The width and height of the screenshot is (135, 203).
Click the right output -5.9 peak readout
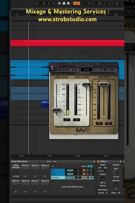[x=108, y=123]
